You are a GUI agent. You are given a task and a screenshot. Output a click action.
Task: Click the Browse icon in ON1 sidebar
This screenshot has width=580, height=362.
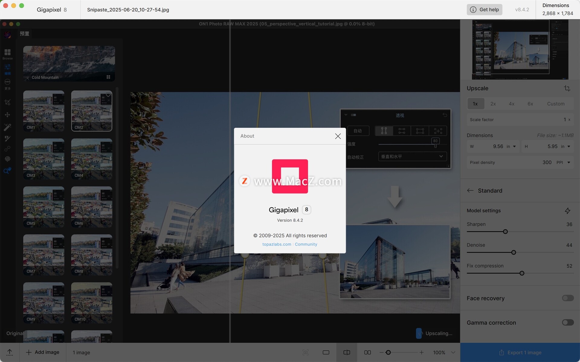tap(8, 54)
